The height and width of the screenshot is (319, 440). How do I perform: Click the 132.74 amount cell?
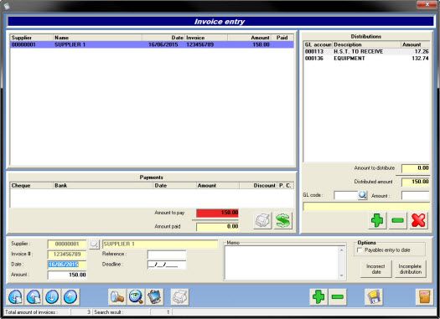(x=420, y=59)
